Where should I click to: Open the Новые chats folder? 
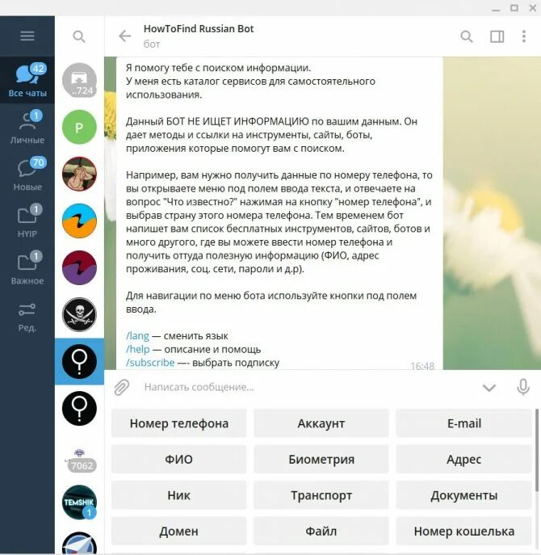(27, 174)
